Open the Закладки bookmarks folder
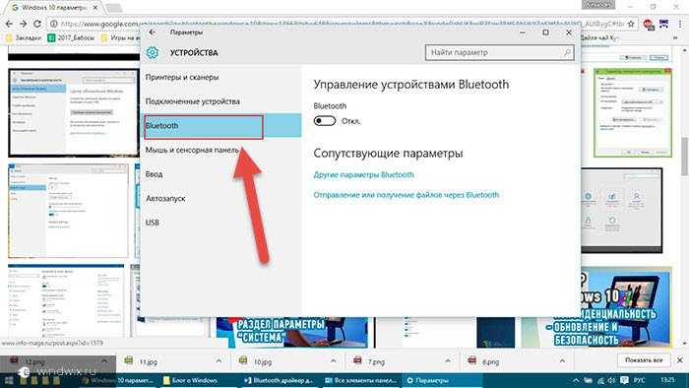 point(24,37)
